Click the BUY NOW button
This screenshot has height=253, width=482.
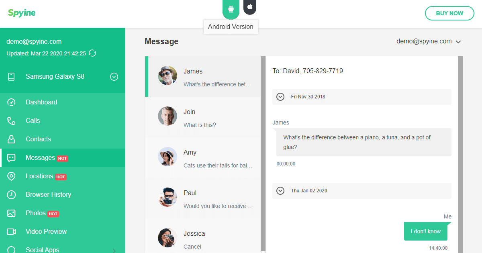[449, 13]
